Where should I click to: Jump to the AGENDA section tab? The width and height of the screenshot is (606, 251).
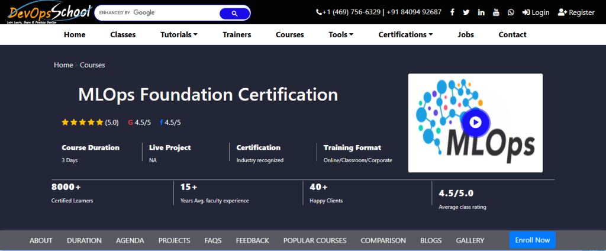(x=130, y=240)
